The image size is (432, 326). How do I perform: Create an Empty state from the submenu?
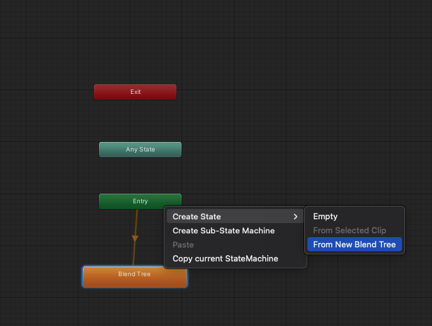pos(325,217)
